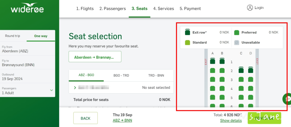Select the One way trip option
Screen dimensions: 291x127
click(41, 36)
